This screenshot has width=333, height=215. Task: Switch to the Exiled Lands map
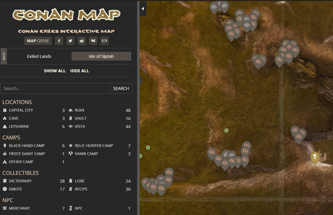pos(39,56)
